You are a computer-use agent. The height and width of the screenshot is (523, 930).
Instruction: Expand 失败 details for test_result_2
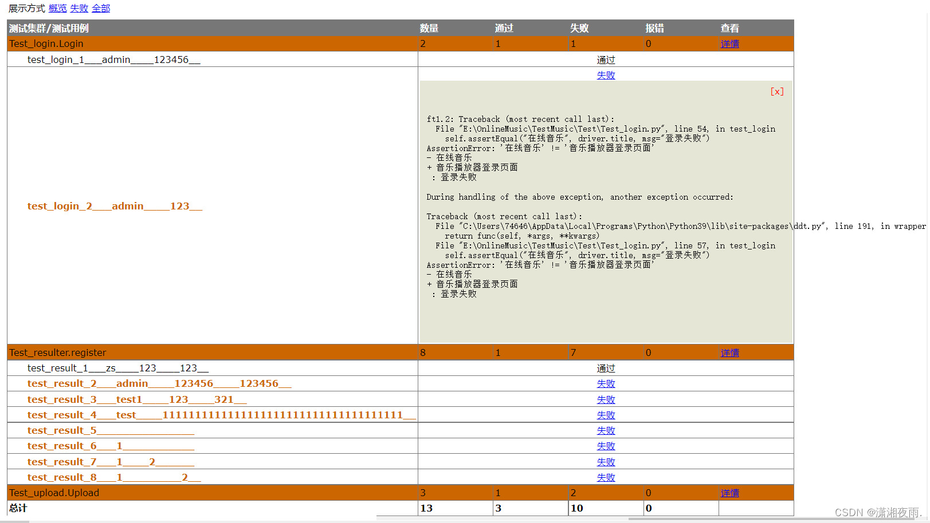coord(606,384)
